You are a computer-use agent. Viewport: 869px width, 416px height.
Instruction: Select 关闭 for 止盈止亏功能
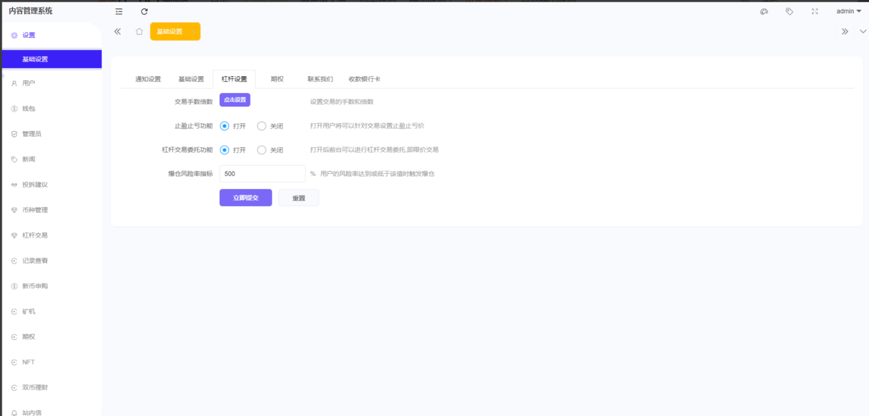262,126
